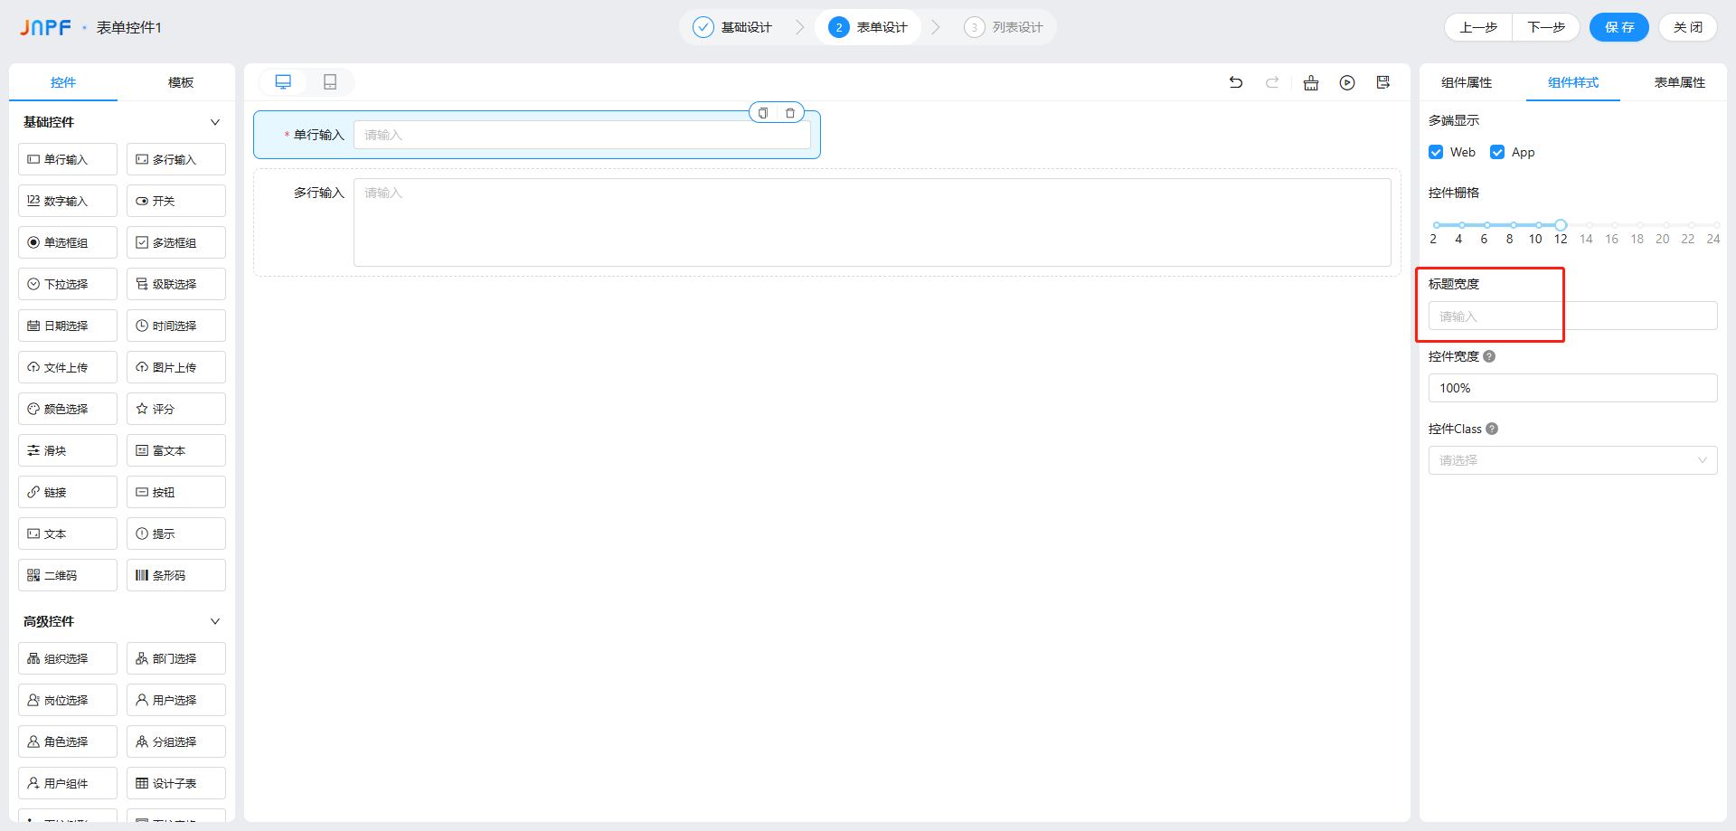Open the 组件样式 tab
Image resolution: width=1736 pixels, height=831 pixels.
click(1573, 82)
